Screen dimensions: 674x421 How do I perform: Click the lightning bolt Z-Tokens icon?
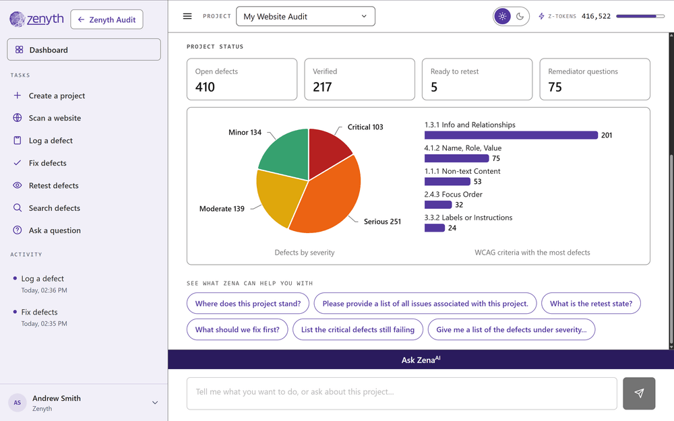[x=542, y=16]
